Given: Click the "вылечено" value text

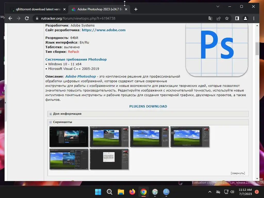Looking at the screenshot, I should 72,47.
